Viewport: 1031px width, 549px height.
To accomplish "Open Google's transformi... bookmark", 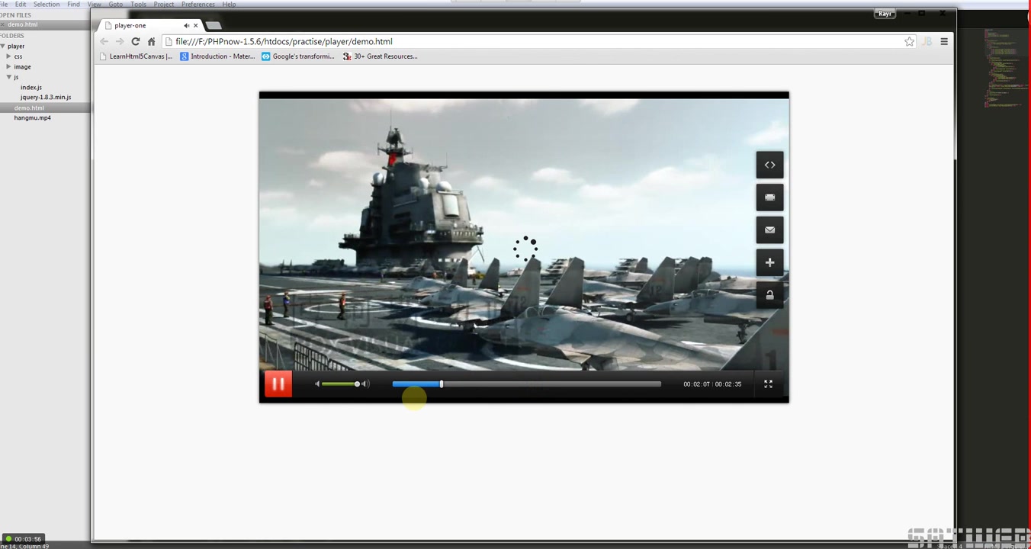I will pos(298,56).
